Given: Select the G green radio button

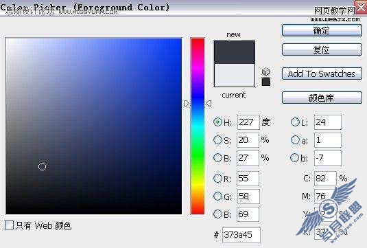Looking at the screenshot, I should tap(217, 196).
